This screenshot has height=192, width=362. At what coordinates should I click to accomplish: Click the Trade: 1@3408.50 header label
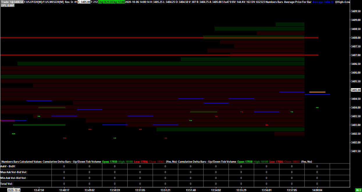point(12,2)
